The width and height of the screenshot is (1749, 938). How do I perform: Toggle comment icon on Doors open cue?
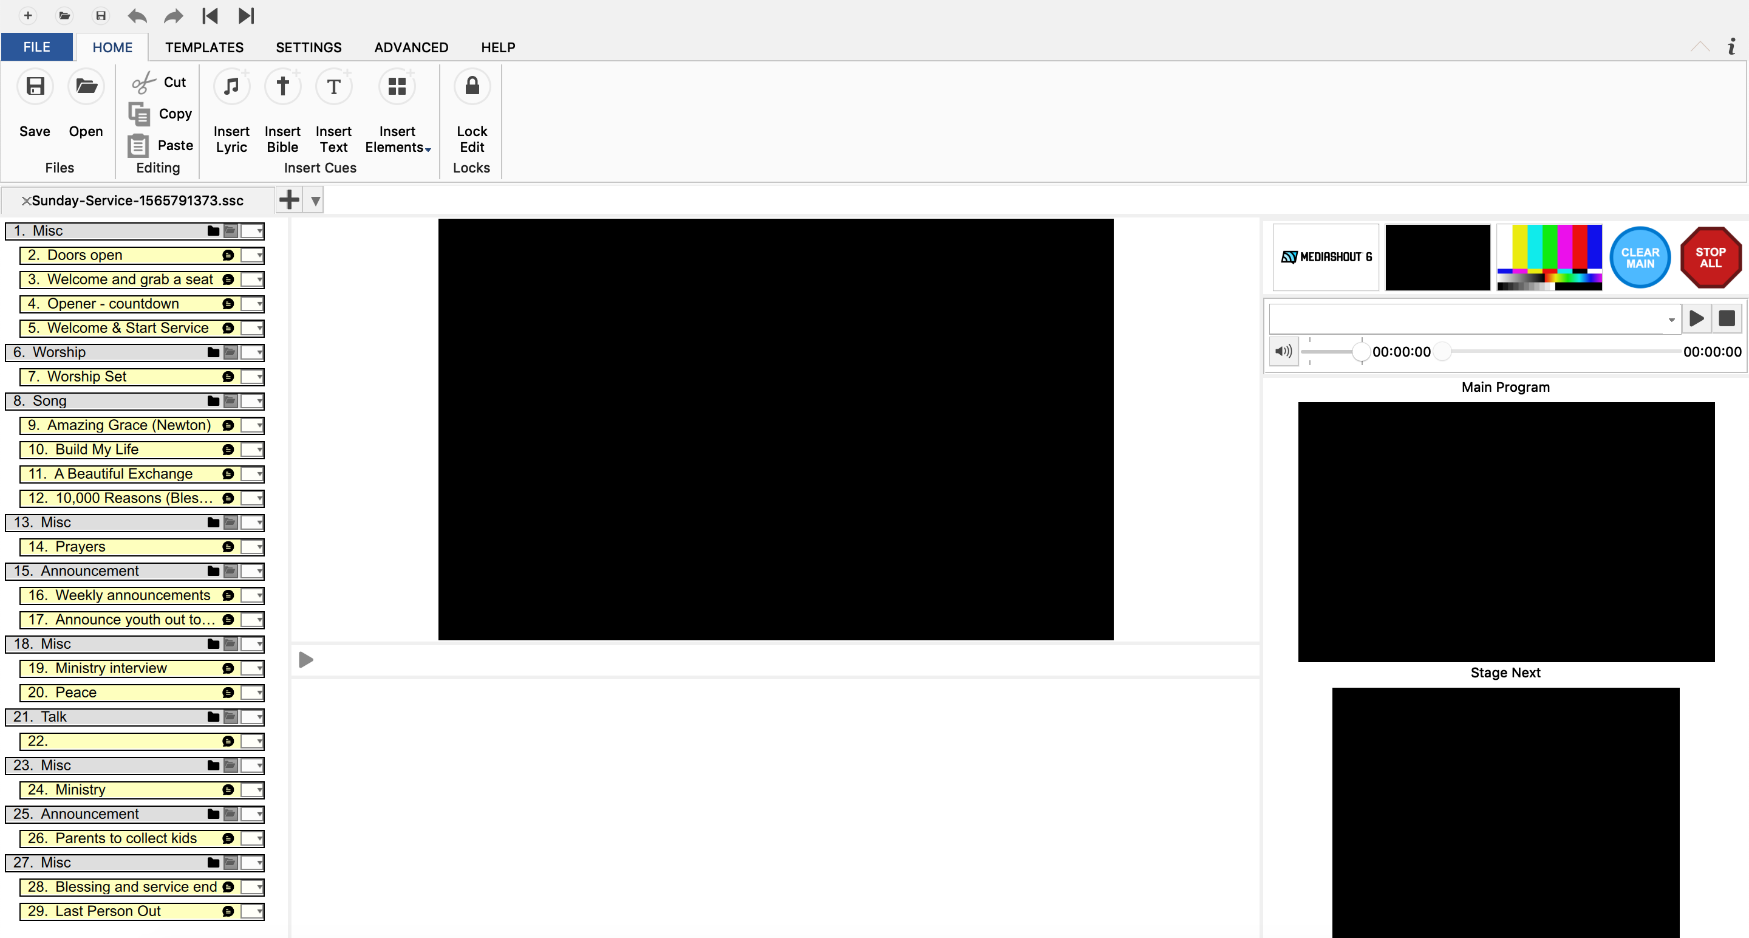click(228, 255)
